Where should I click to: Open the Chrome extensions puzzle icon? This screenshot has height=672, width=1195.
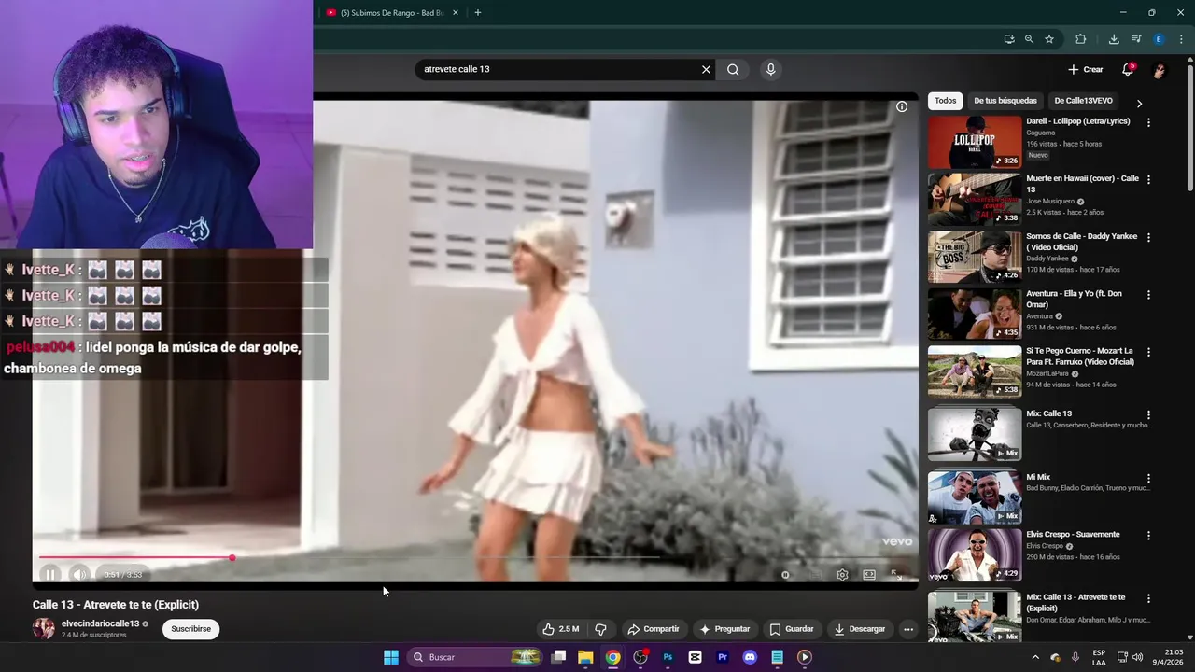click(1081, 39)
